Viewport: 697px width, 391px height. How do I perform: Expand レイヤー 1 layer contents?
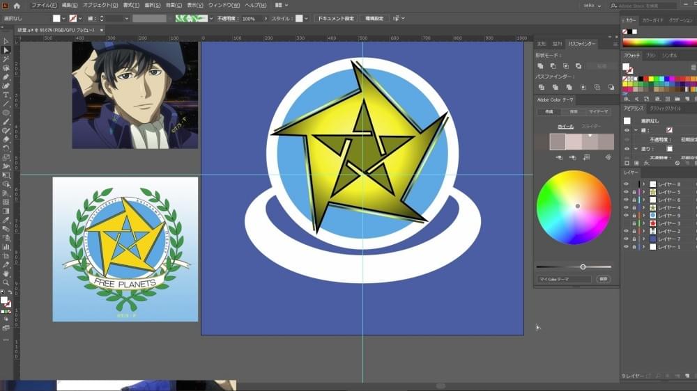[643, 247]
